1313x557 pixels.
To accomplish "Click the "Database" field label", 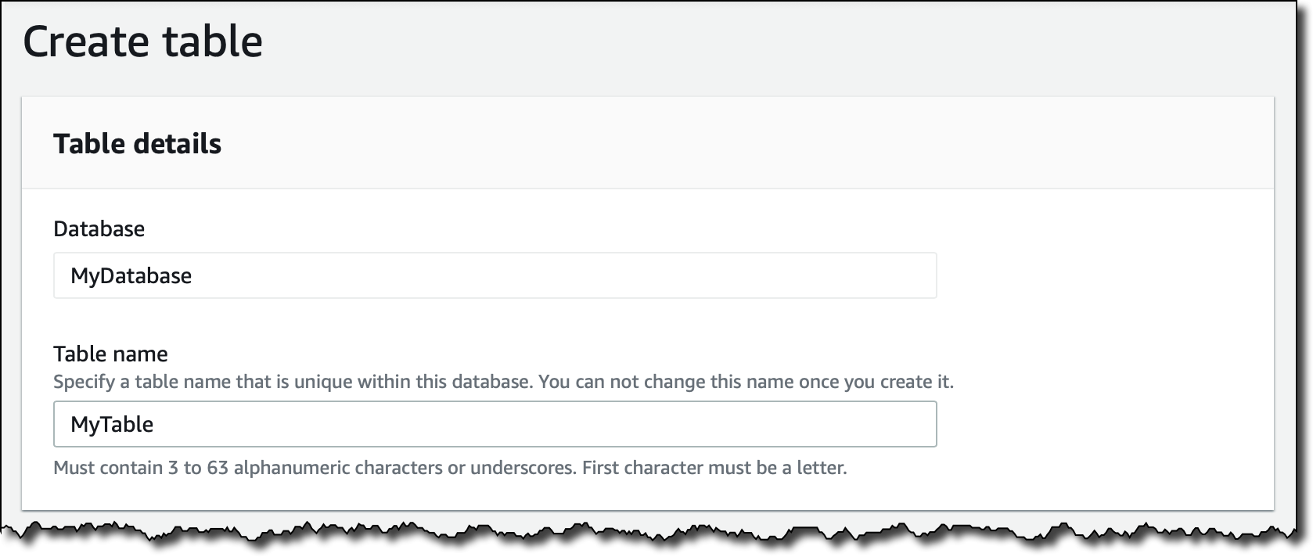I will 99,229.
